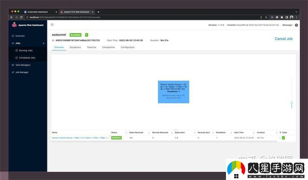The image size is (308, 180).
Task: Click the green RUNNING badge next to seatunnel
Action: tap(75, 35)
